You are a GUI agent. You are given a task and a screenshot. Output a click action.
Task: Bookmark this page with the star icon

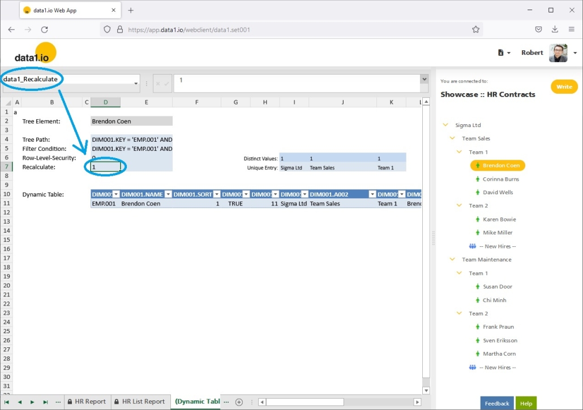[x=475, y=30]
